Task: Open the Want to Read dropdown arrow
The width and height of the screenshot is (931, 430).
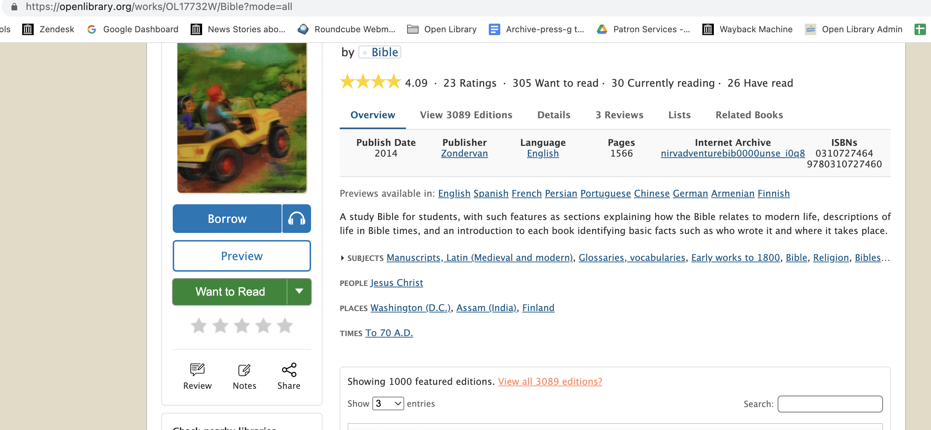Action: tap(299, 292)
